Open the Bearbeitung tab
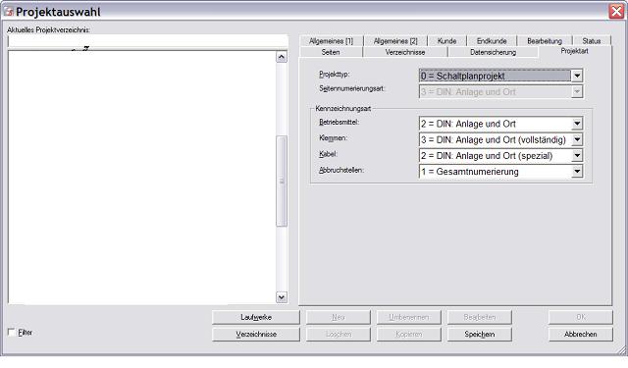 click(545, 41)
